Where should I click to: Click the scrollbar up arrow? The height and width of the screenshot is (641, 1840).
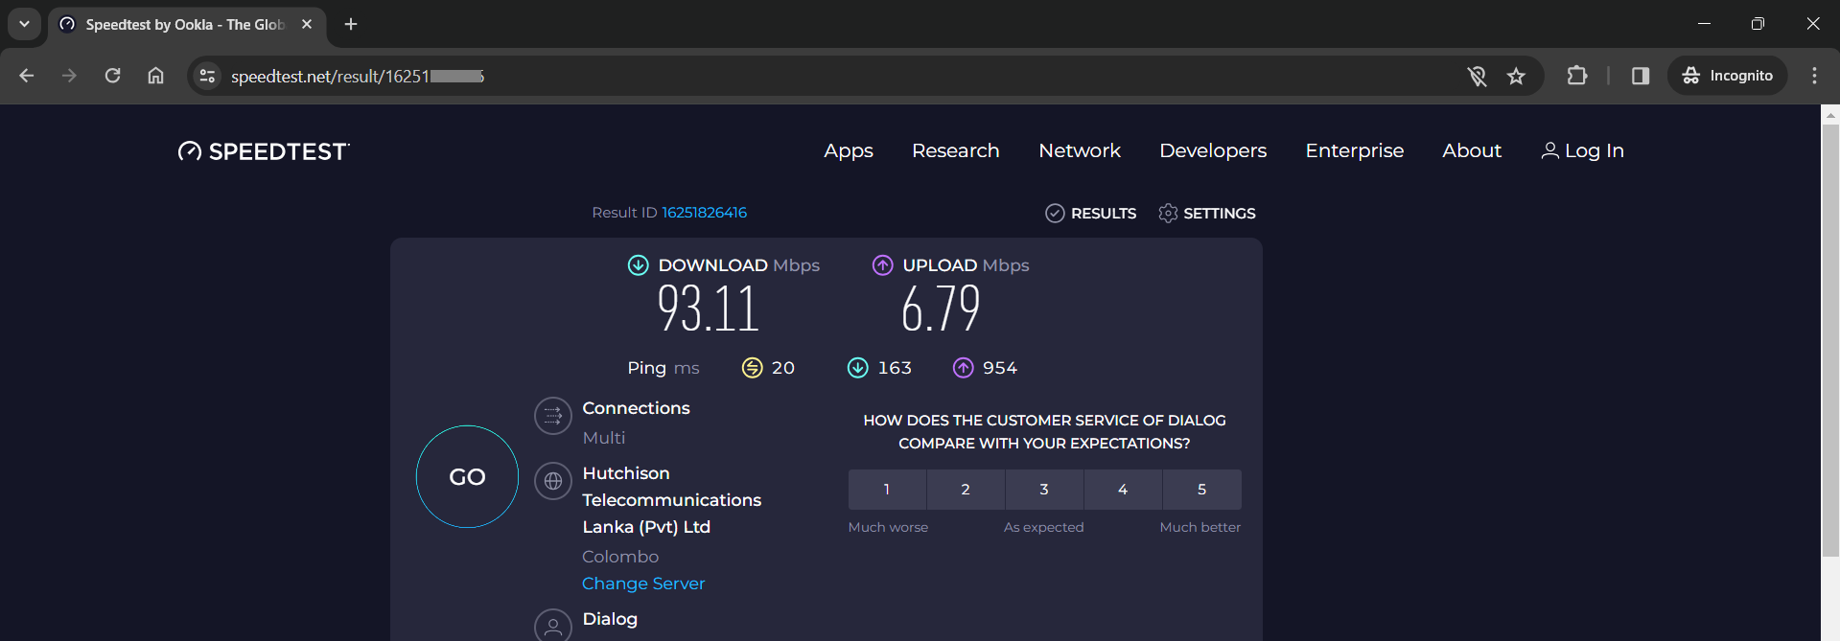(x=1830, y=115)
